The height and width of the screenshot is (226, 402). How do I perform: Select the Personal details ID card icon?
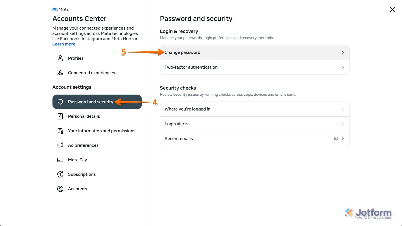point(60,116)
